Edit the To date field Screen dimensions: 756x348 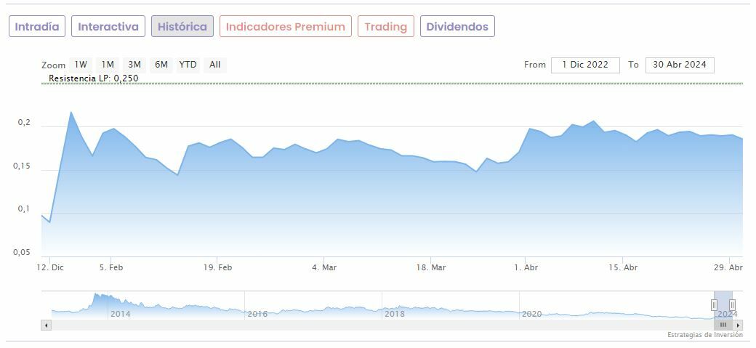(x=680, y=65)
